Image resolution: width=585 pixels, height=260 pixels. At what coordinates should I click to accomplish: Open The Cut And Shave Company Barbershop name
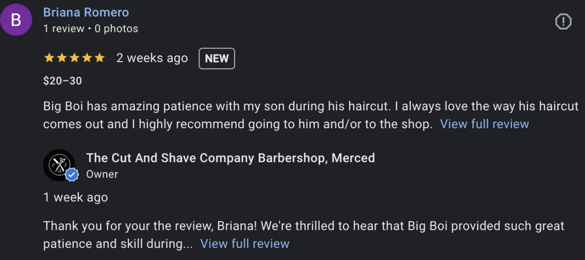(x=231, y=158)
